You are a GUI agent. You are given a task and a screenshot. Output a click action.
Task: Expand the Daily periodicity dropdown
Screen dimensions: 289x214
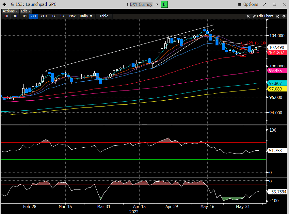pyautogui.click(x=86, y=16)
